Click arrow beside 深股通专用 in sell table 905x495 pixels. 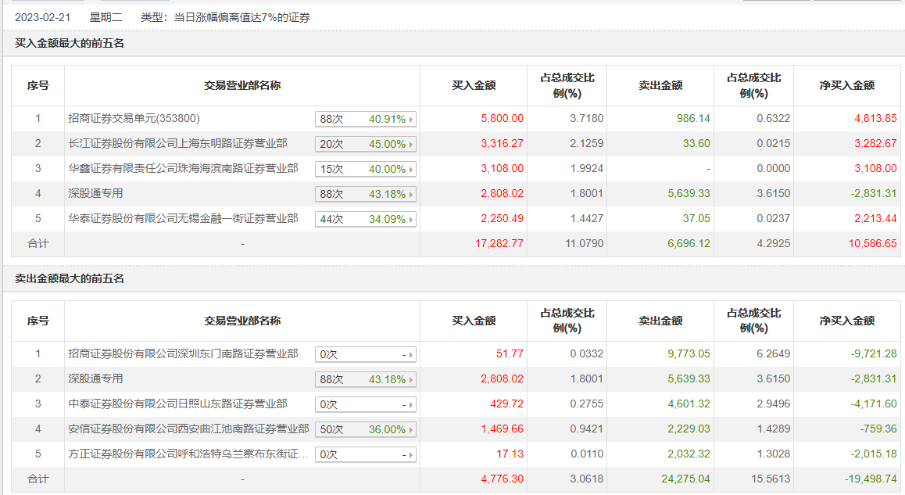pos(411,380)
